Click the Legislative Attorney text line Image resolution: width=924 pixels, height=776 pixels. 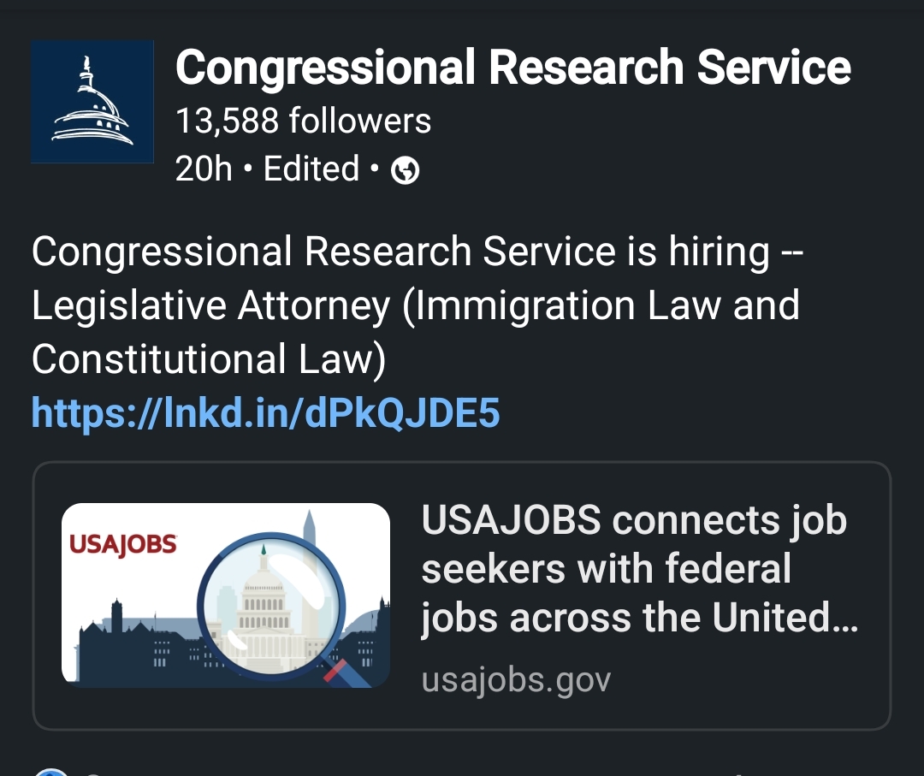pyautogui.click(x=416, y=305)
